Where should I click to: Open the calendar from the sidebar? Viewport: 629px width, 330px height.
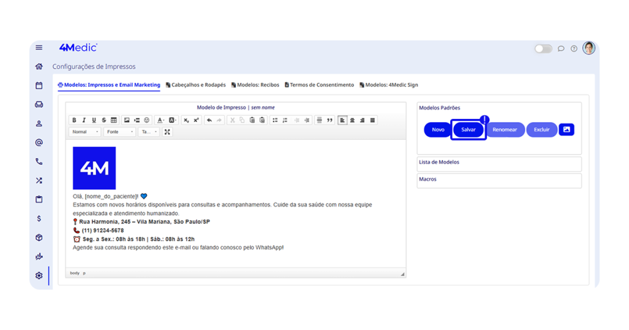coord(39,86)
